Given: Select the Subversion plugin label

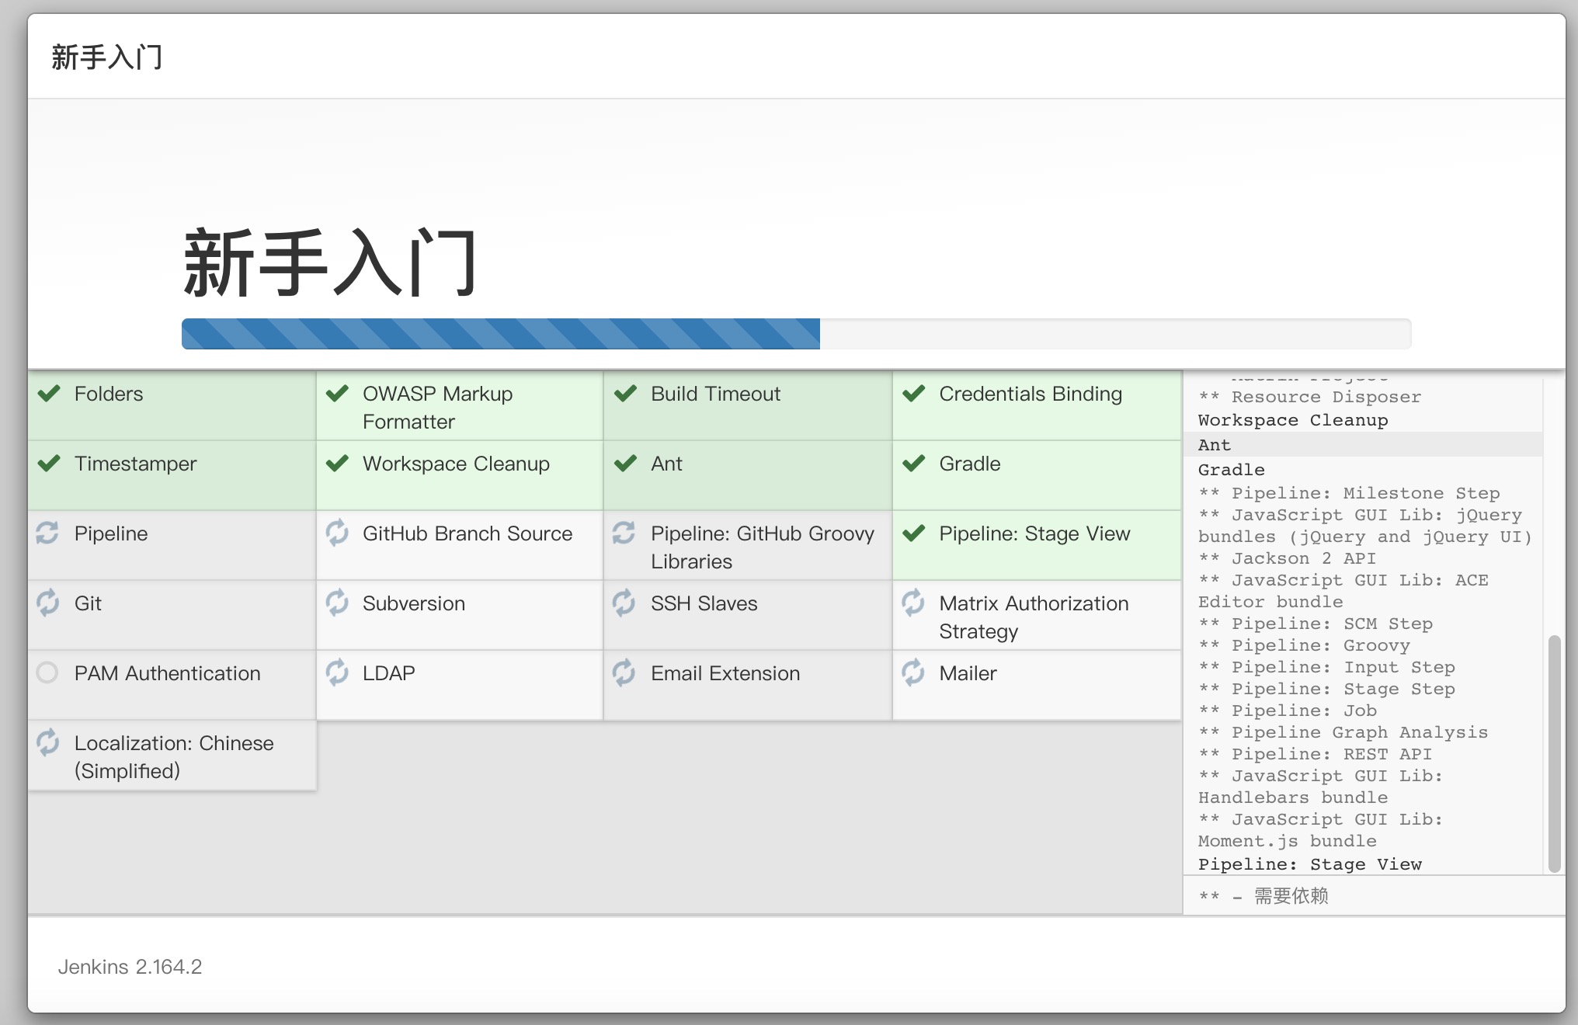Looking at the screenshot, I should [414, 603].
